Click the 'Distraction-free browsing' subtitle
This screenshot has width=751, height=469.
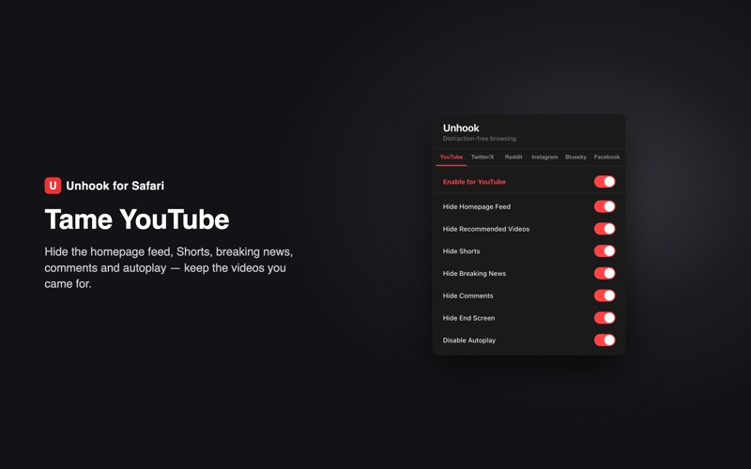(x=480, y=139)
